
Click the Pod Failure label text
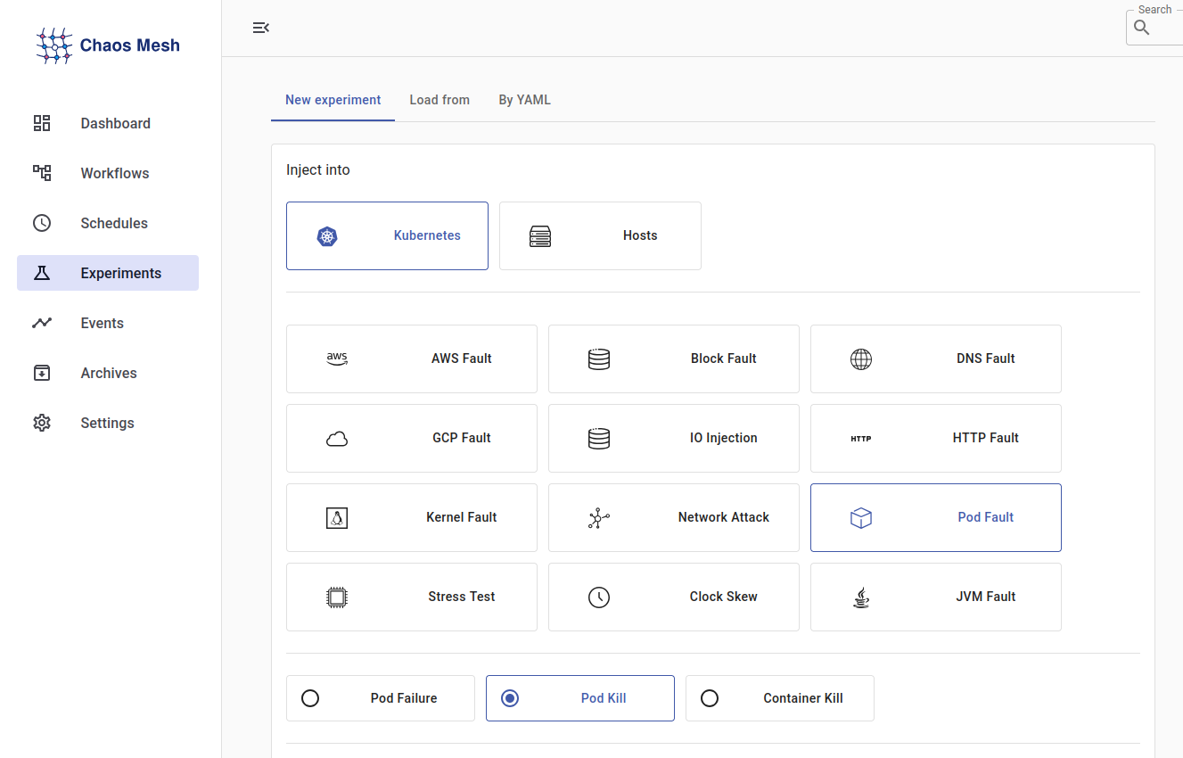(404, 698)
